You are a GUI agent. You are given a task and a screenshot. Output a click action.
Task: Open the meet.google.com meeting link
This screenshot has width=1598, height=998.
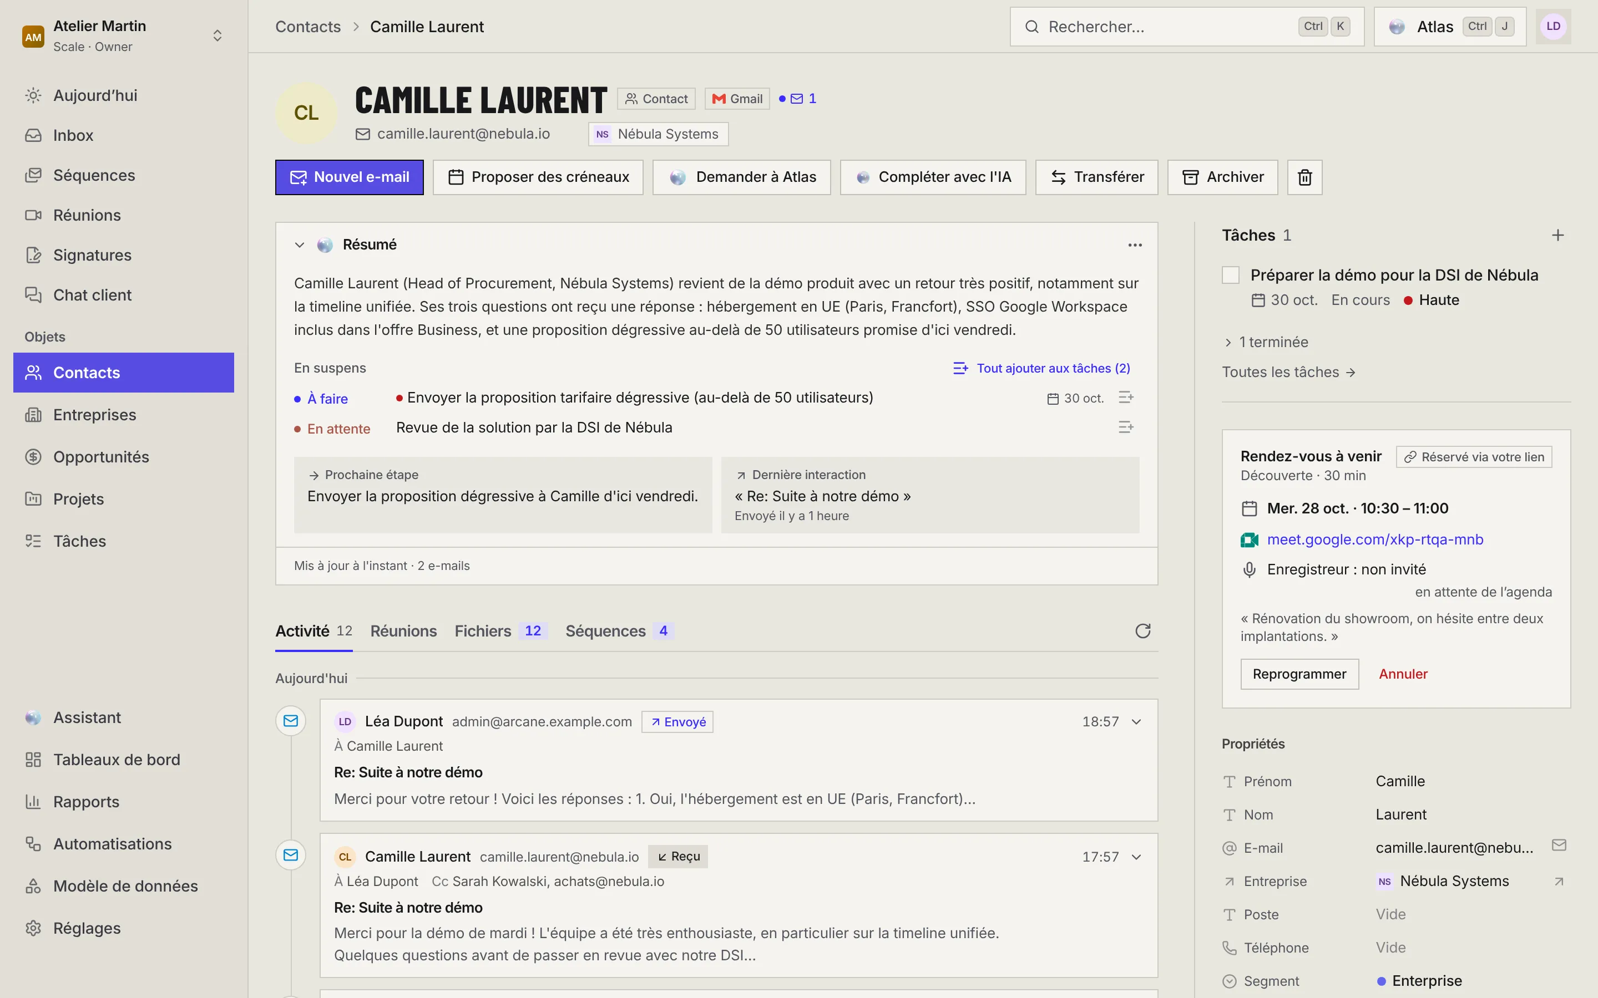(1375, 539)
